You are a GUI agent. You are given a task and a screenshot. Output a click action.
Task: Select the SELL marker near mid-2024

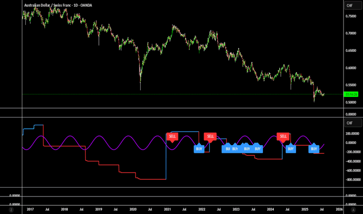point(283,137)
